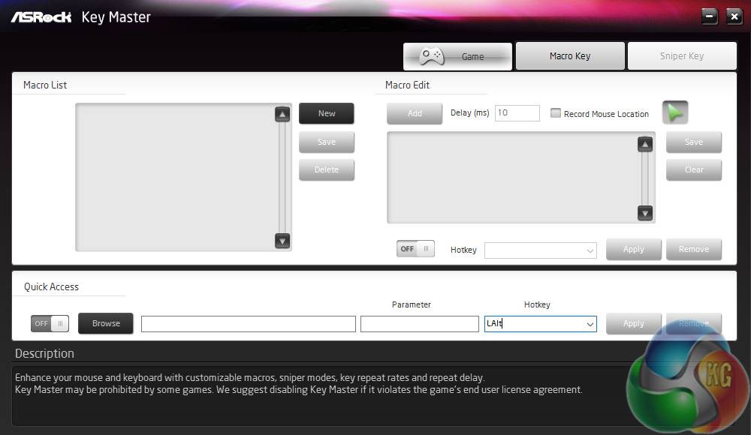The height and width of the screenshot is (435, 751).
Task: Remove the Macro Edit hotkey
Action: pyautogui.click(x=693, y=249)
